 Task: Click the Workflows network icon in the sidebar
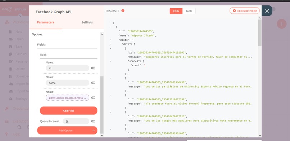point(7,22)
